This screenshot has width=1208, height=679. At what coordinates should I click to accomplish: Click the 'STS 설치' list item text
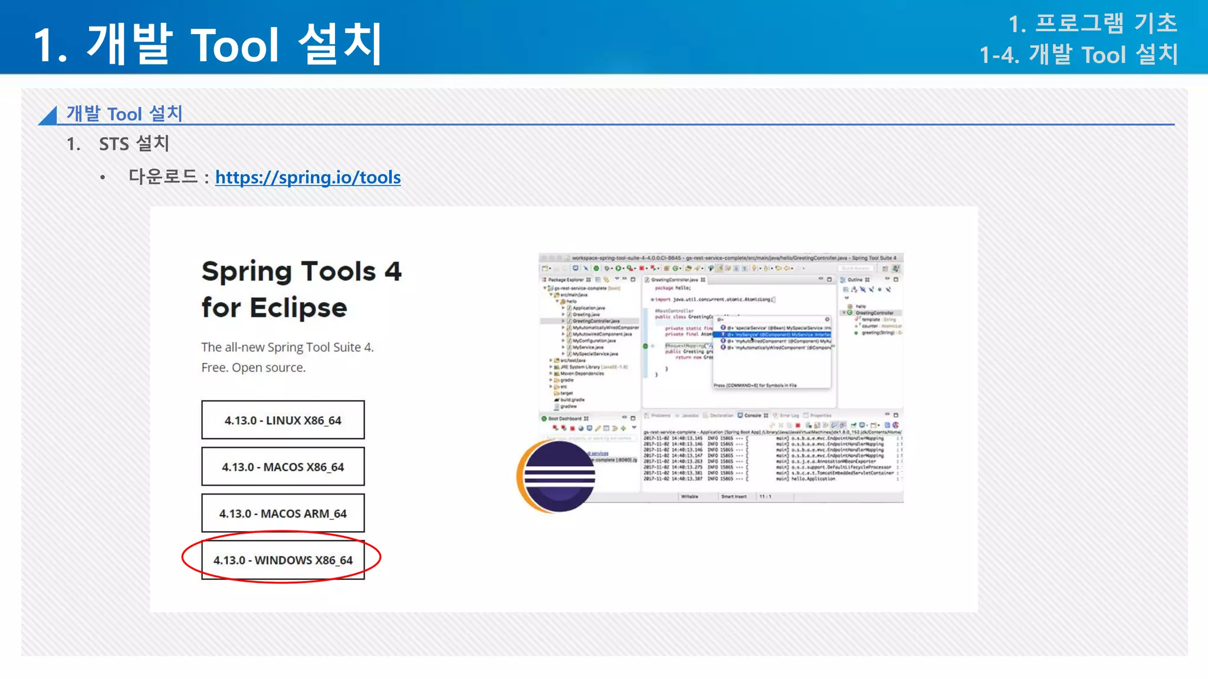(134, 143)
